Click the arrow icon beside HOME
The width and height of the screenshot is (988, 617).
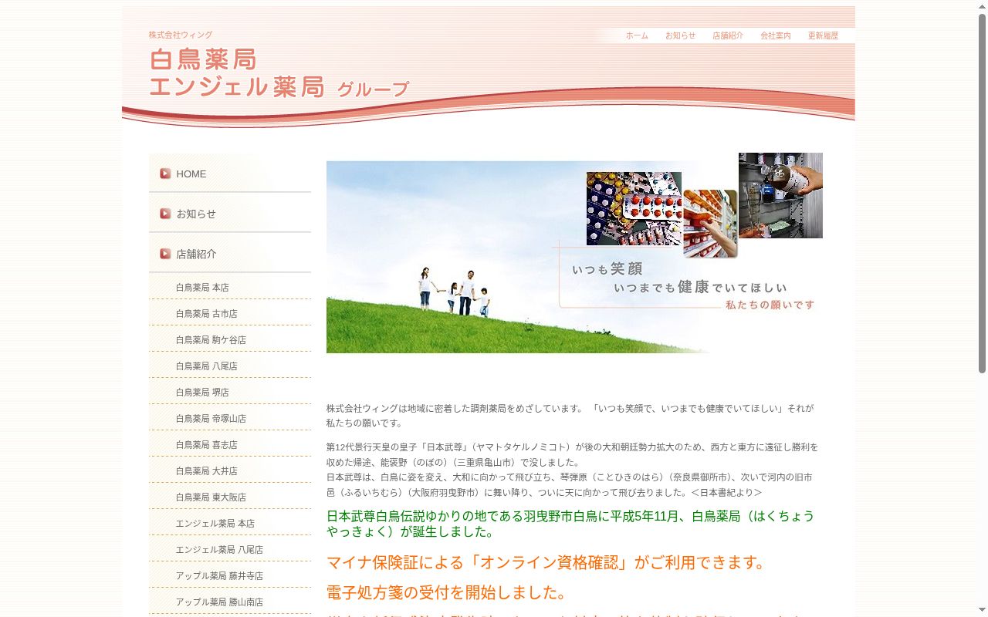pos(165,174)
